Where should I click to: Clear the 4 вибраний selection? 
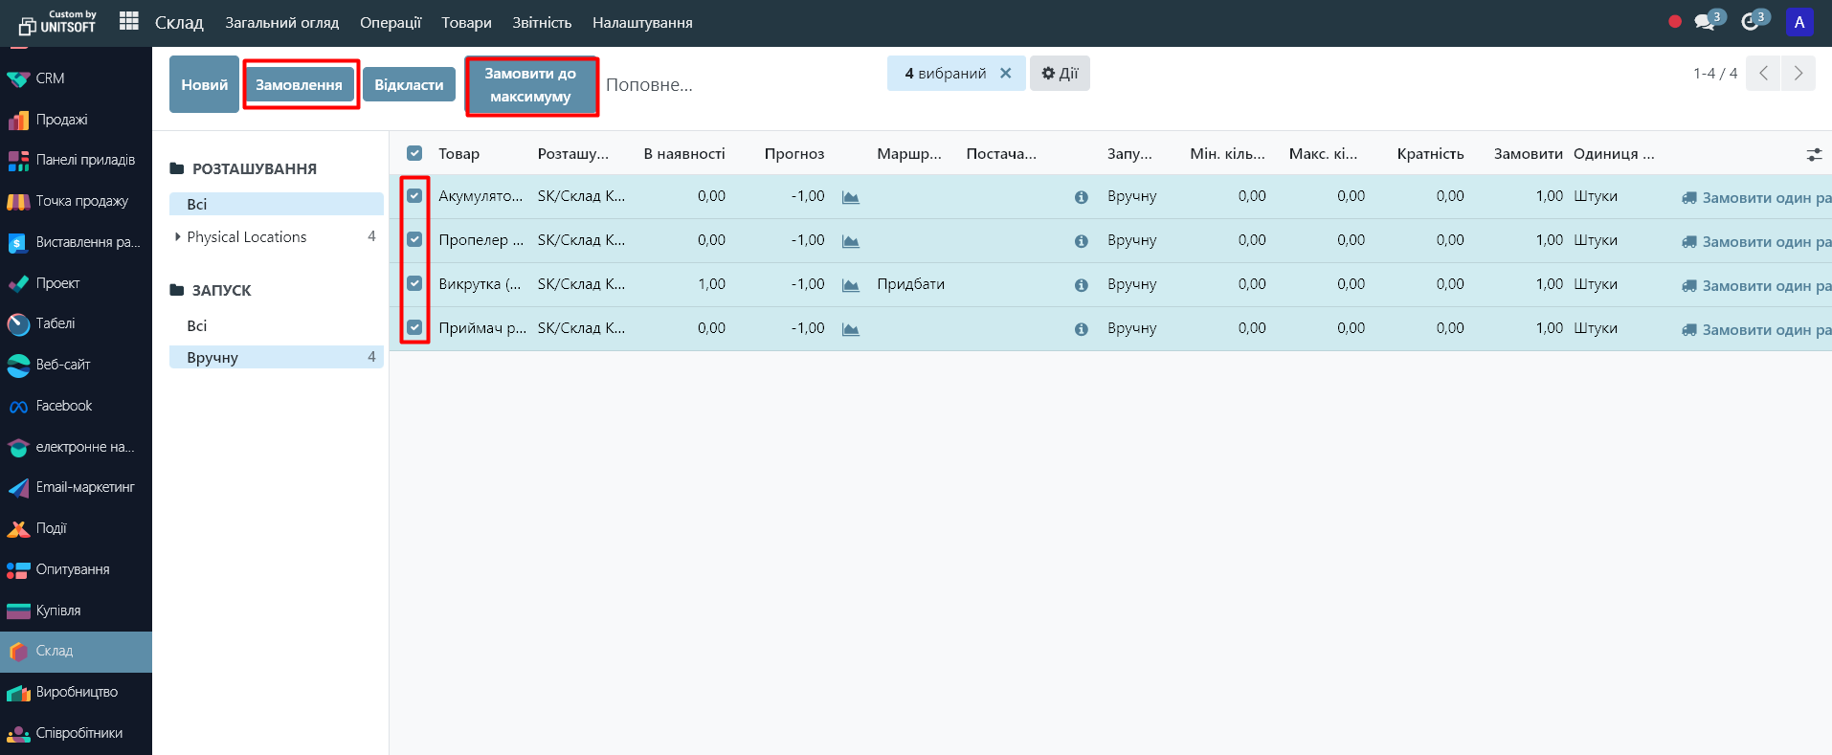1005,74
